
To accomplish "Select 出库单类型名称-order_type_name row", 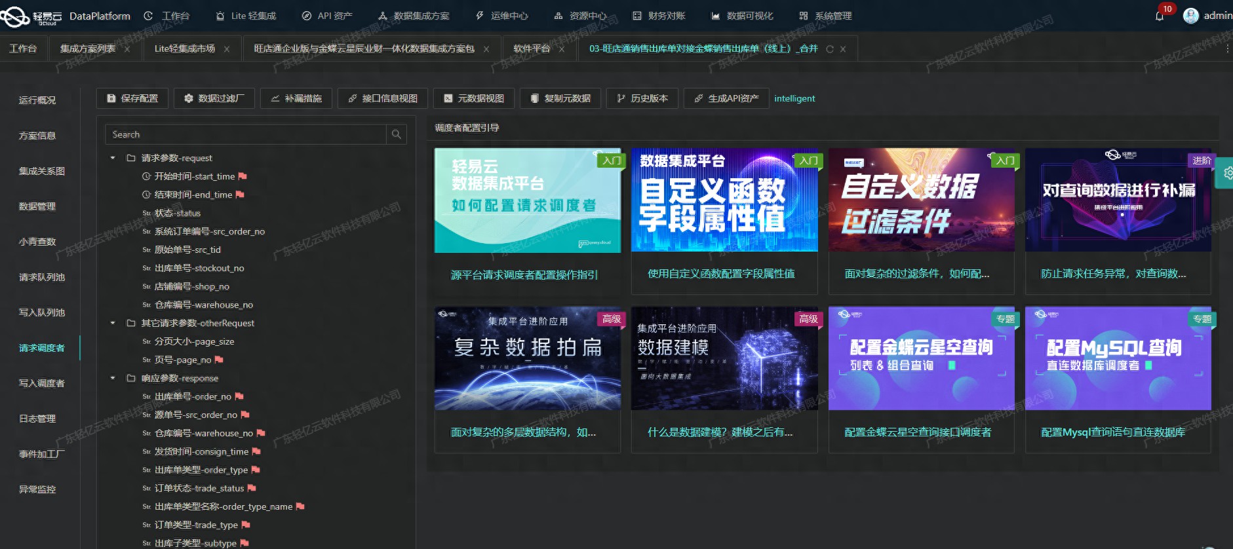I will click(x=224, y=506).
